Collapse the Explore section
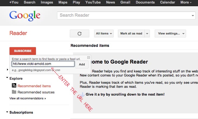The image size is (198, 119). (x=7, y=78)
